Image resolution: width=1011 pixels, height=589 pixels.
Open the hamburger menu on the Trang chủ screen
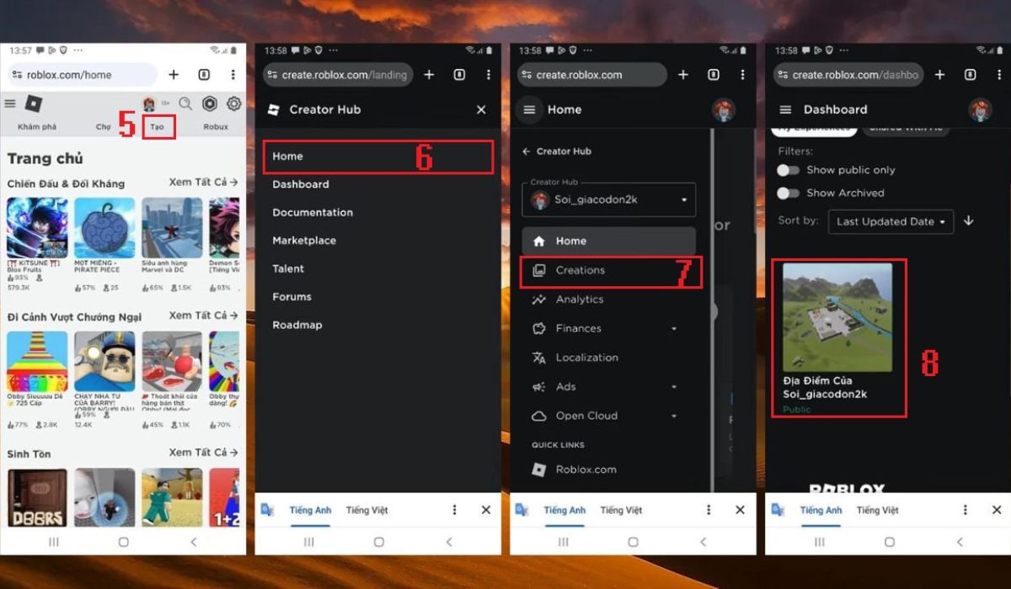(10, 103)
